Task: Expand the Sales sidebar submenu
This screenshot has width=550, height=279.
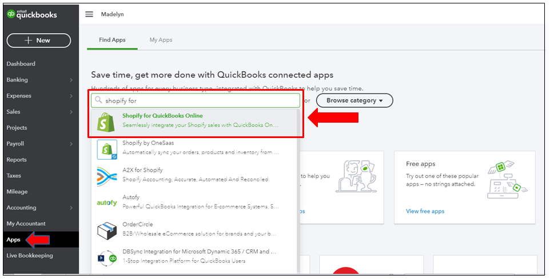Action: 71,112
